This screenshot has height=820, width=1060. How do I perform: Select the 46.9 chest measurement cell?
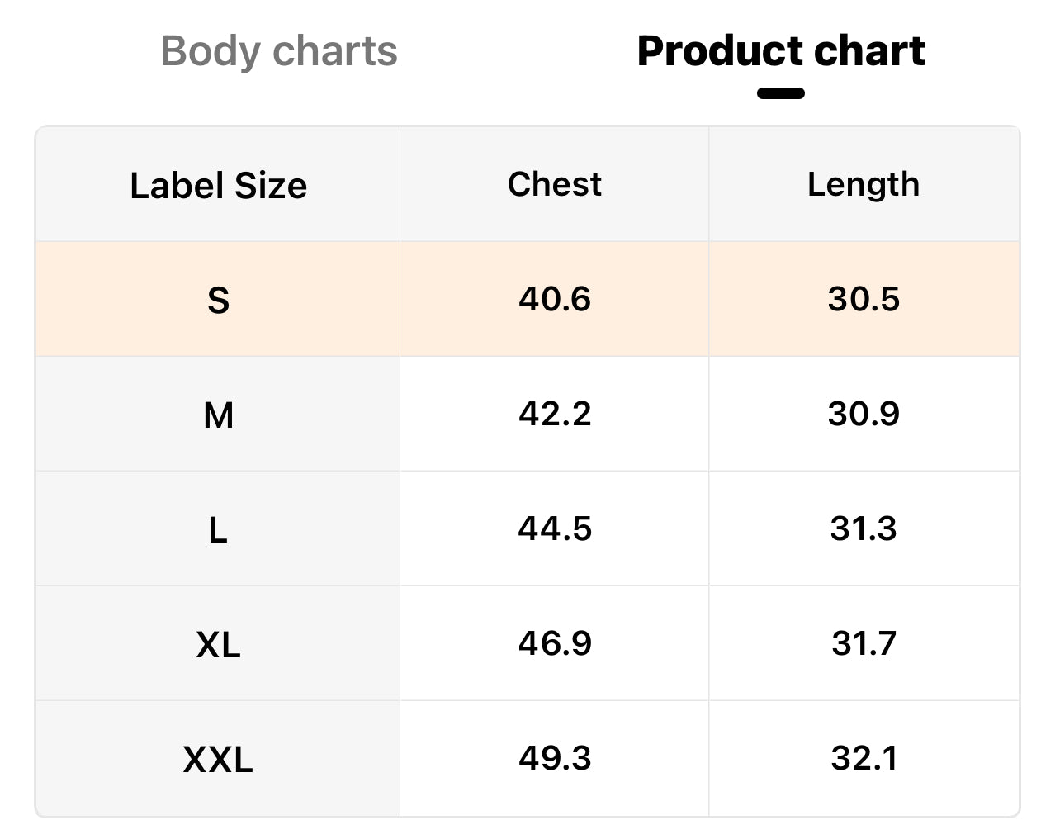[555, 643]
